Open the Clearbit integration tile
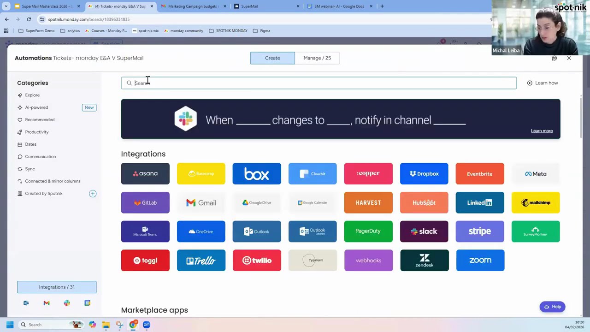590x332 pixels. click(x=313, y=173)
